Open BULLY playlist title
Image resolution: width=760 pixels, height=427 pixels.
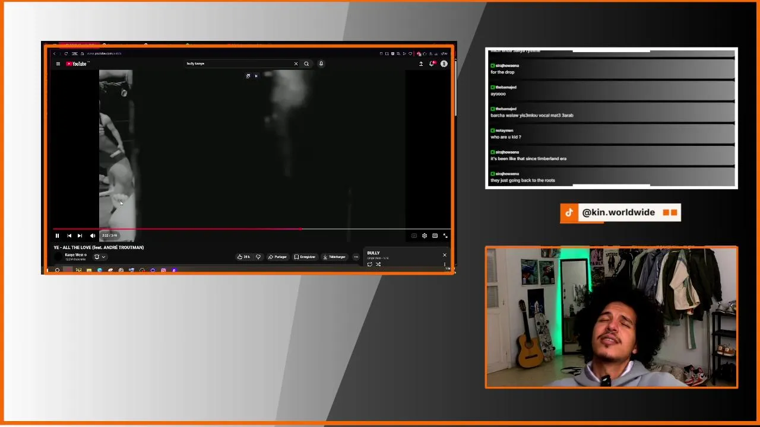point(373,253)
